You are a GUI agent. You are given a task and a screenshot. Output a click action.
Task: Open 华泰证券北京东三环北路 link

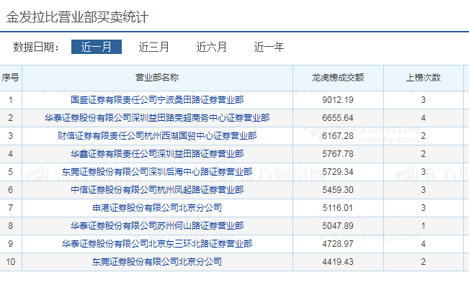tap(157, 244)
